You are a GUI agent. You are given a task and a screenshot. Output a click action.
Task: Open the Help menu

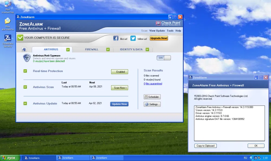(x=178, y=31)
